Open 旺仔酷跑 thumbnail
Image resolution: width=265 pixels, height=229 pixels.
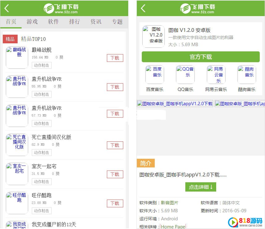[x=17, y=203]
